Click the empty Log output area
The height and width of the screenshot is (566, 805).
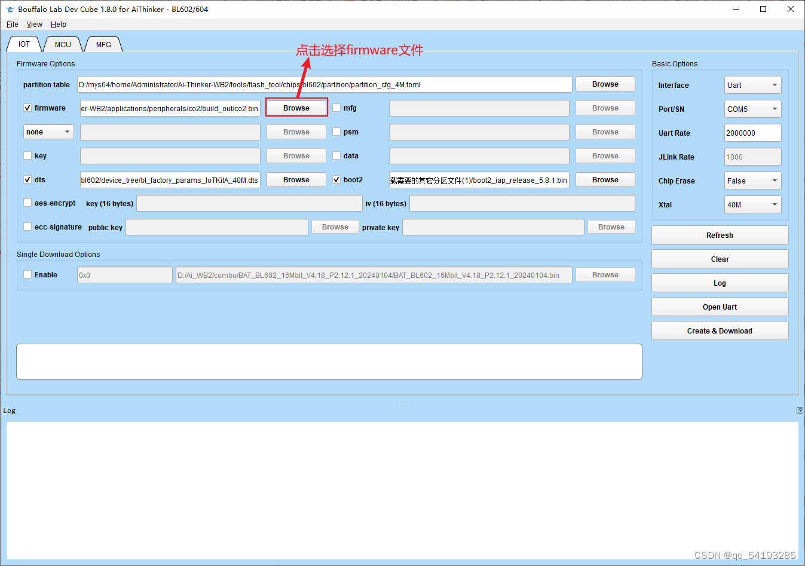pyautogui.click(x=402, y=490)
